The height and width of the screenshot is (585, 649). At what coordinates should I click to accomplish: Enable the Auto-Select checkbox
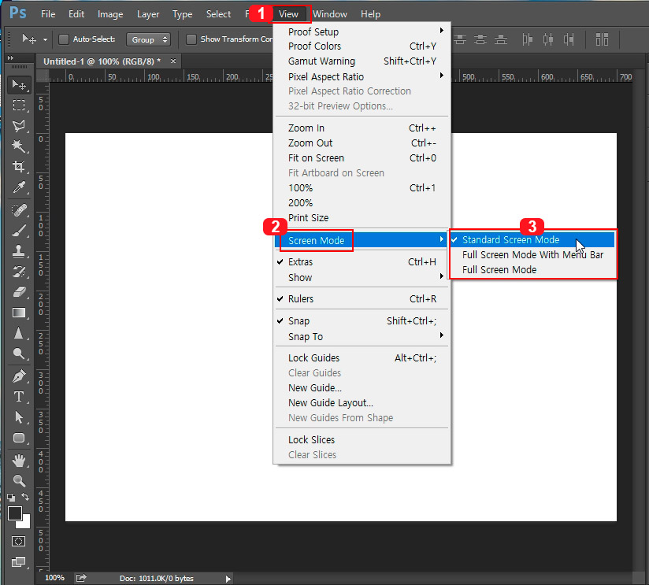pyautogui.click(x=64, y=39)
